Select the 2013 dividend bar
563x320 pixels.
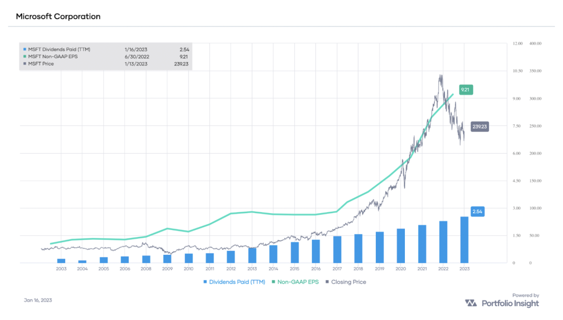tap(252, 255)
